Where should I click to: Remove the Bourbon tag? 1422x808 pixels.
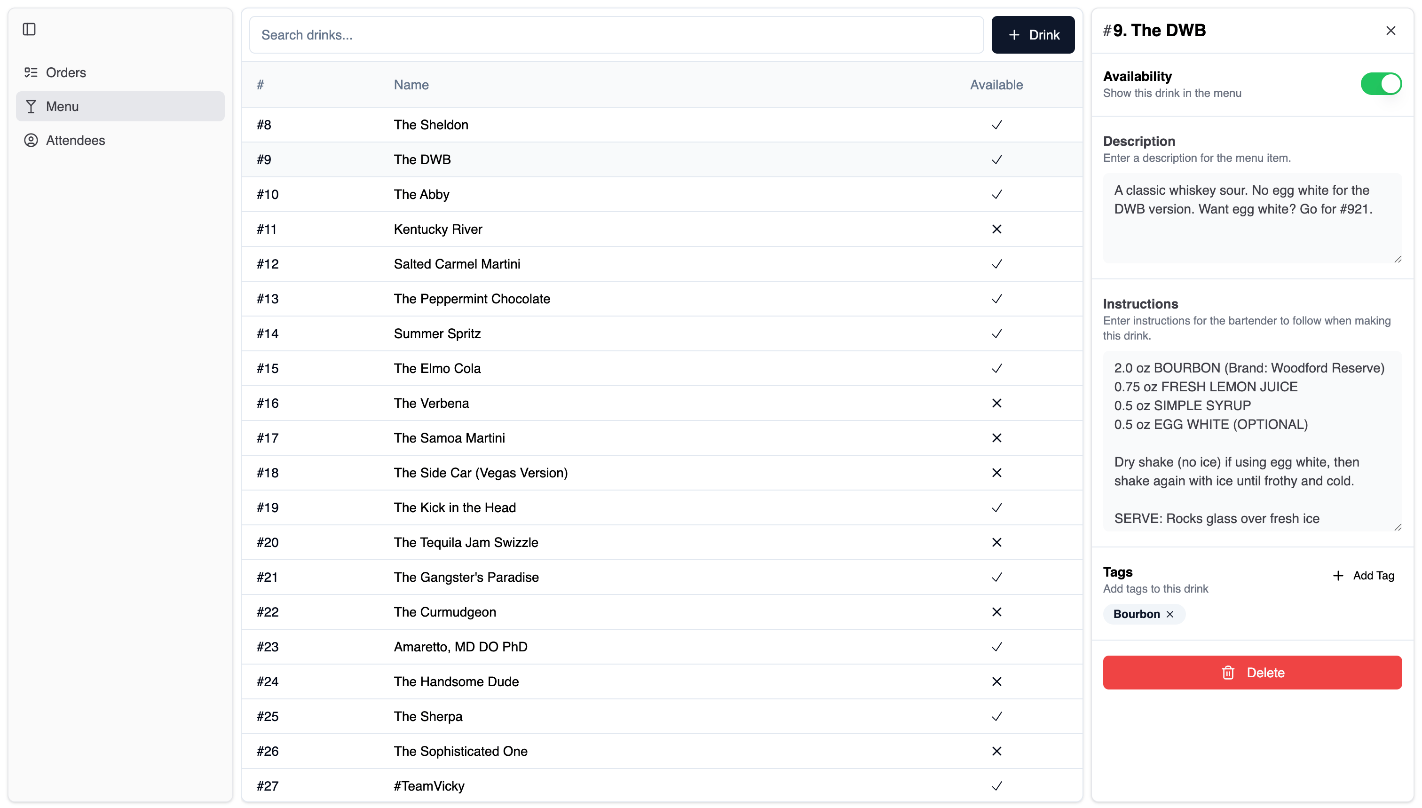tap(1170, 614)
